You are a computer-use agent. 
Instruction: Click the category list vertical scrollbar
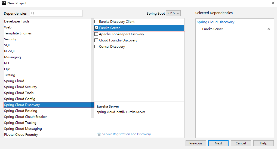[93, 68]
